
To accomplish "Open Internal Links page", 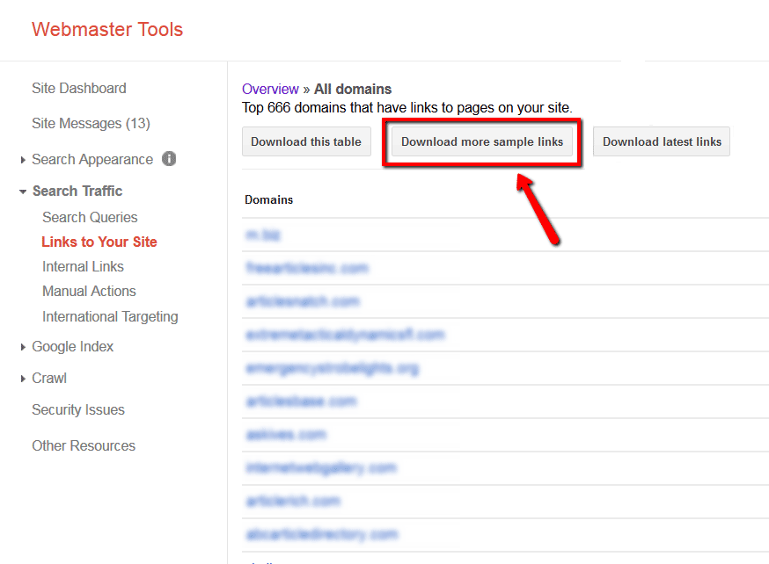I will tap(83, 266).
